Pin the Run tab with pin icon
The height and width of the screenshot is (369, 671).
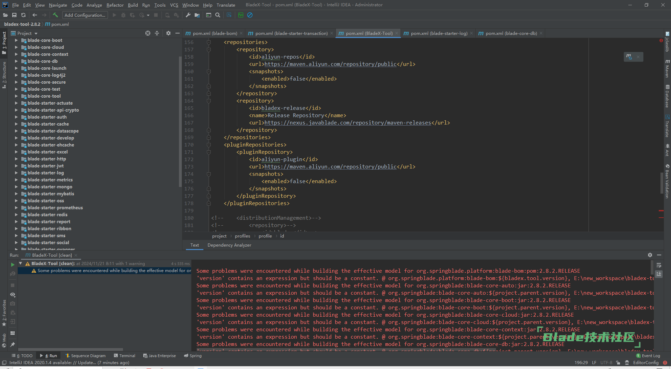pos(13,345)
